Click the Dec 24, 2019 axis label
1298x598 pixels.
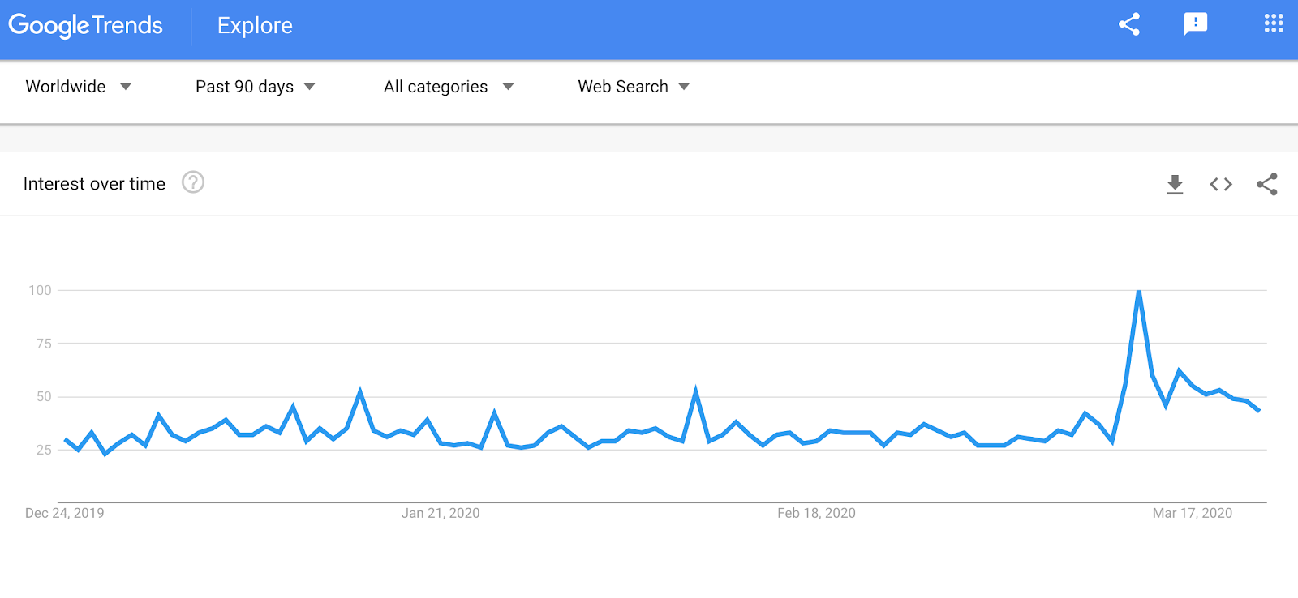[65, 513]
